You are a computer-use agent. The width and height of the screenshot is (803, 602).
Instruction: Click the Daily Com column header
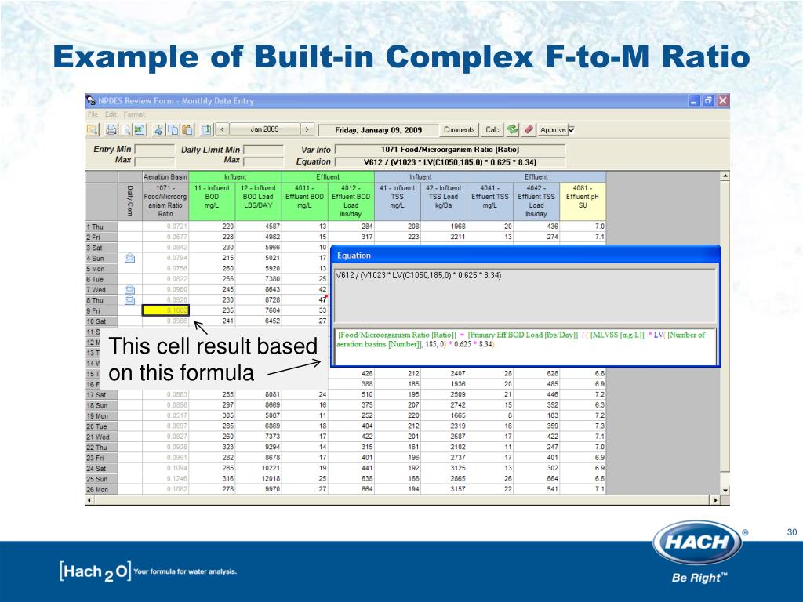[130, 201]
